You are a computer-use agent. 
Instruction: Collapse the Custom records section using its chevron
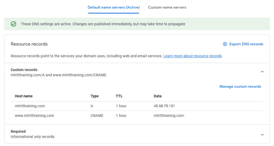pyautogui.click(x=262, y=72)
